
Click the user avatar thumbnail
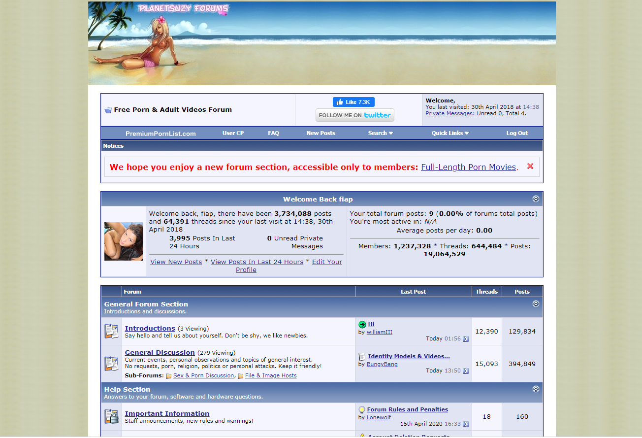[x=124, y=241]
